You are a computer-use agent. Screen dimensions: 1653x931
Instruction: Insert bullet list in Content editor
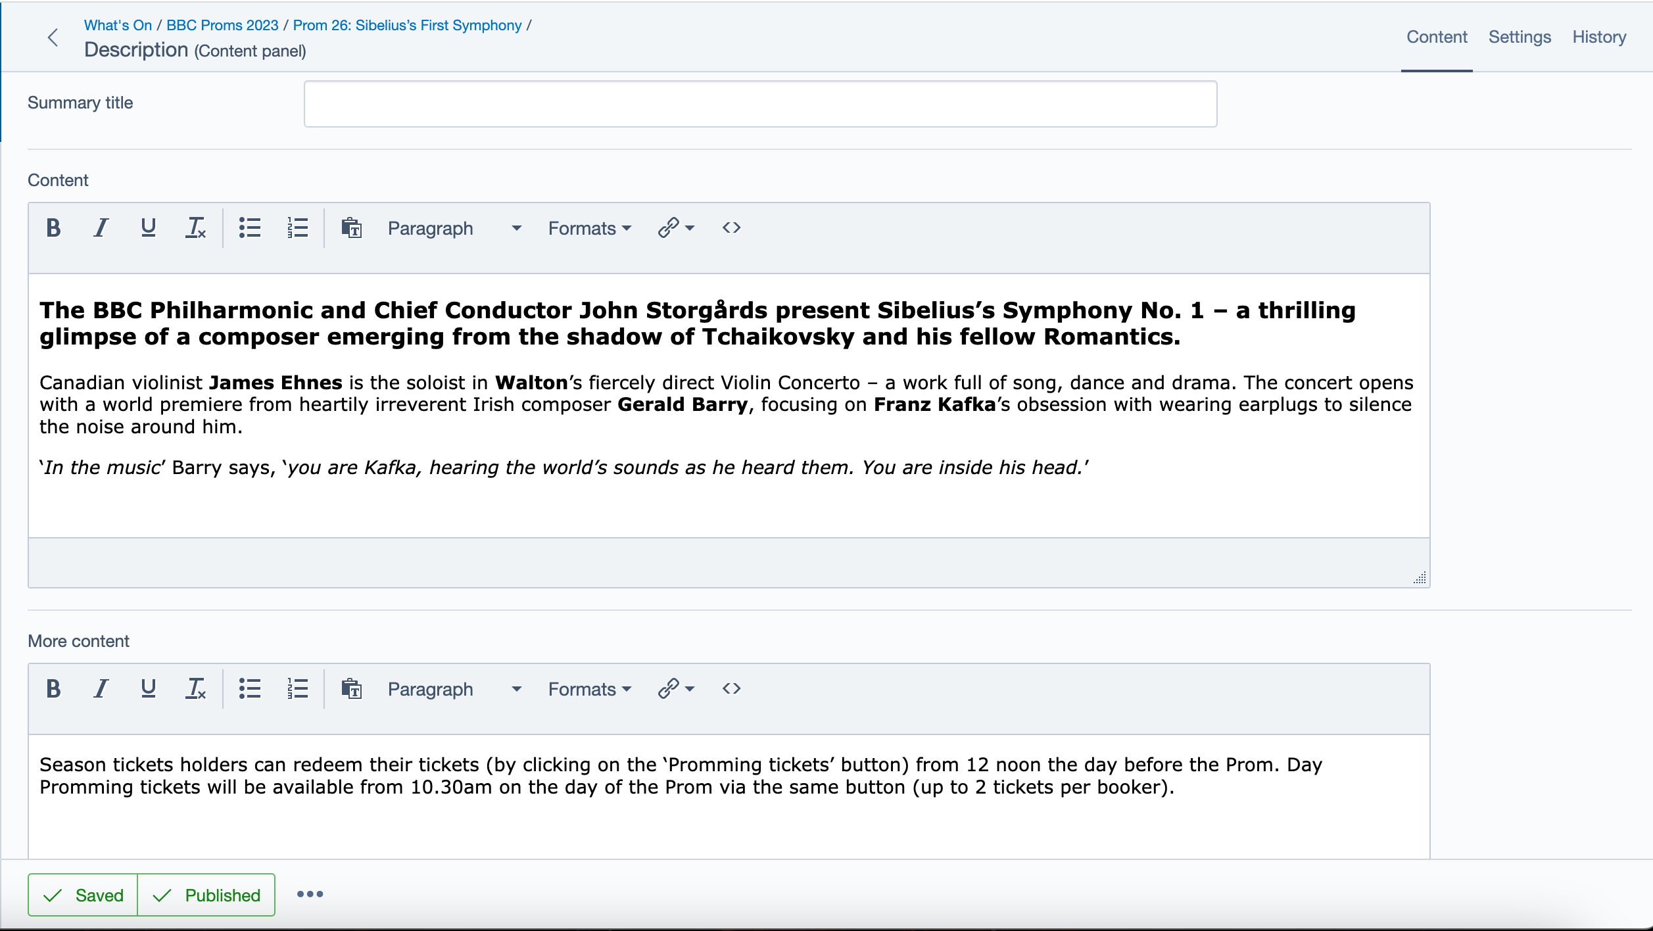coord(250,228)
